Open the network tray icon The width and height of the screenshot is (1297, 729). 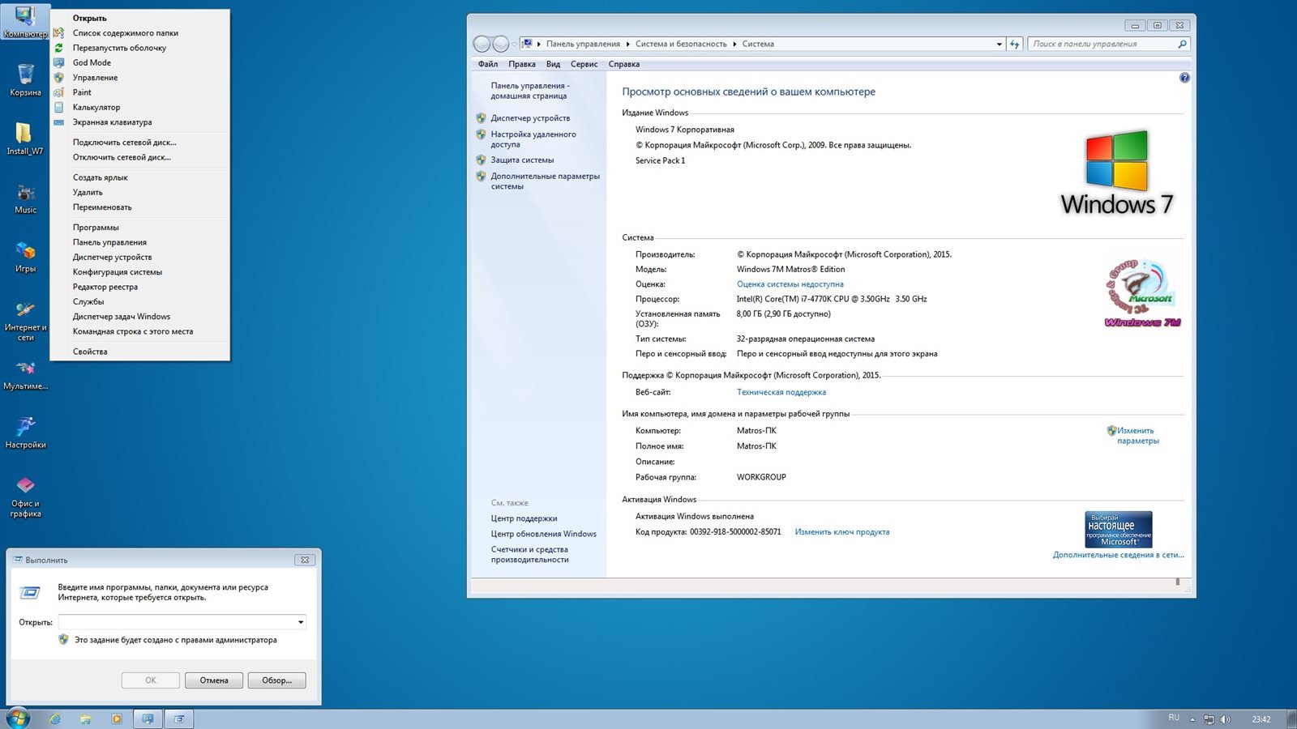point(1209,719)
